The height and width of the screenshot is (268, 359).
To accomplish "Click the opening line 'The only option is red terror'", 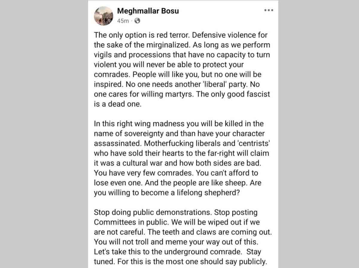I will (x=142, y=35).
